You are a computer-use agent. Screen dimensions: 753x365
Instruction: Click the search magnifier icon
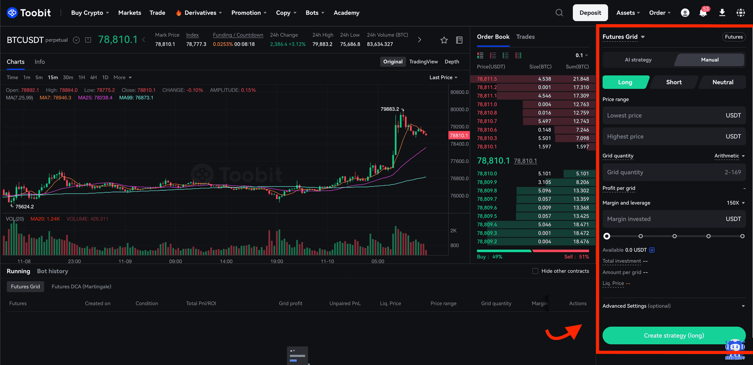pyautogui.click(x=559, y=13)
